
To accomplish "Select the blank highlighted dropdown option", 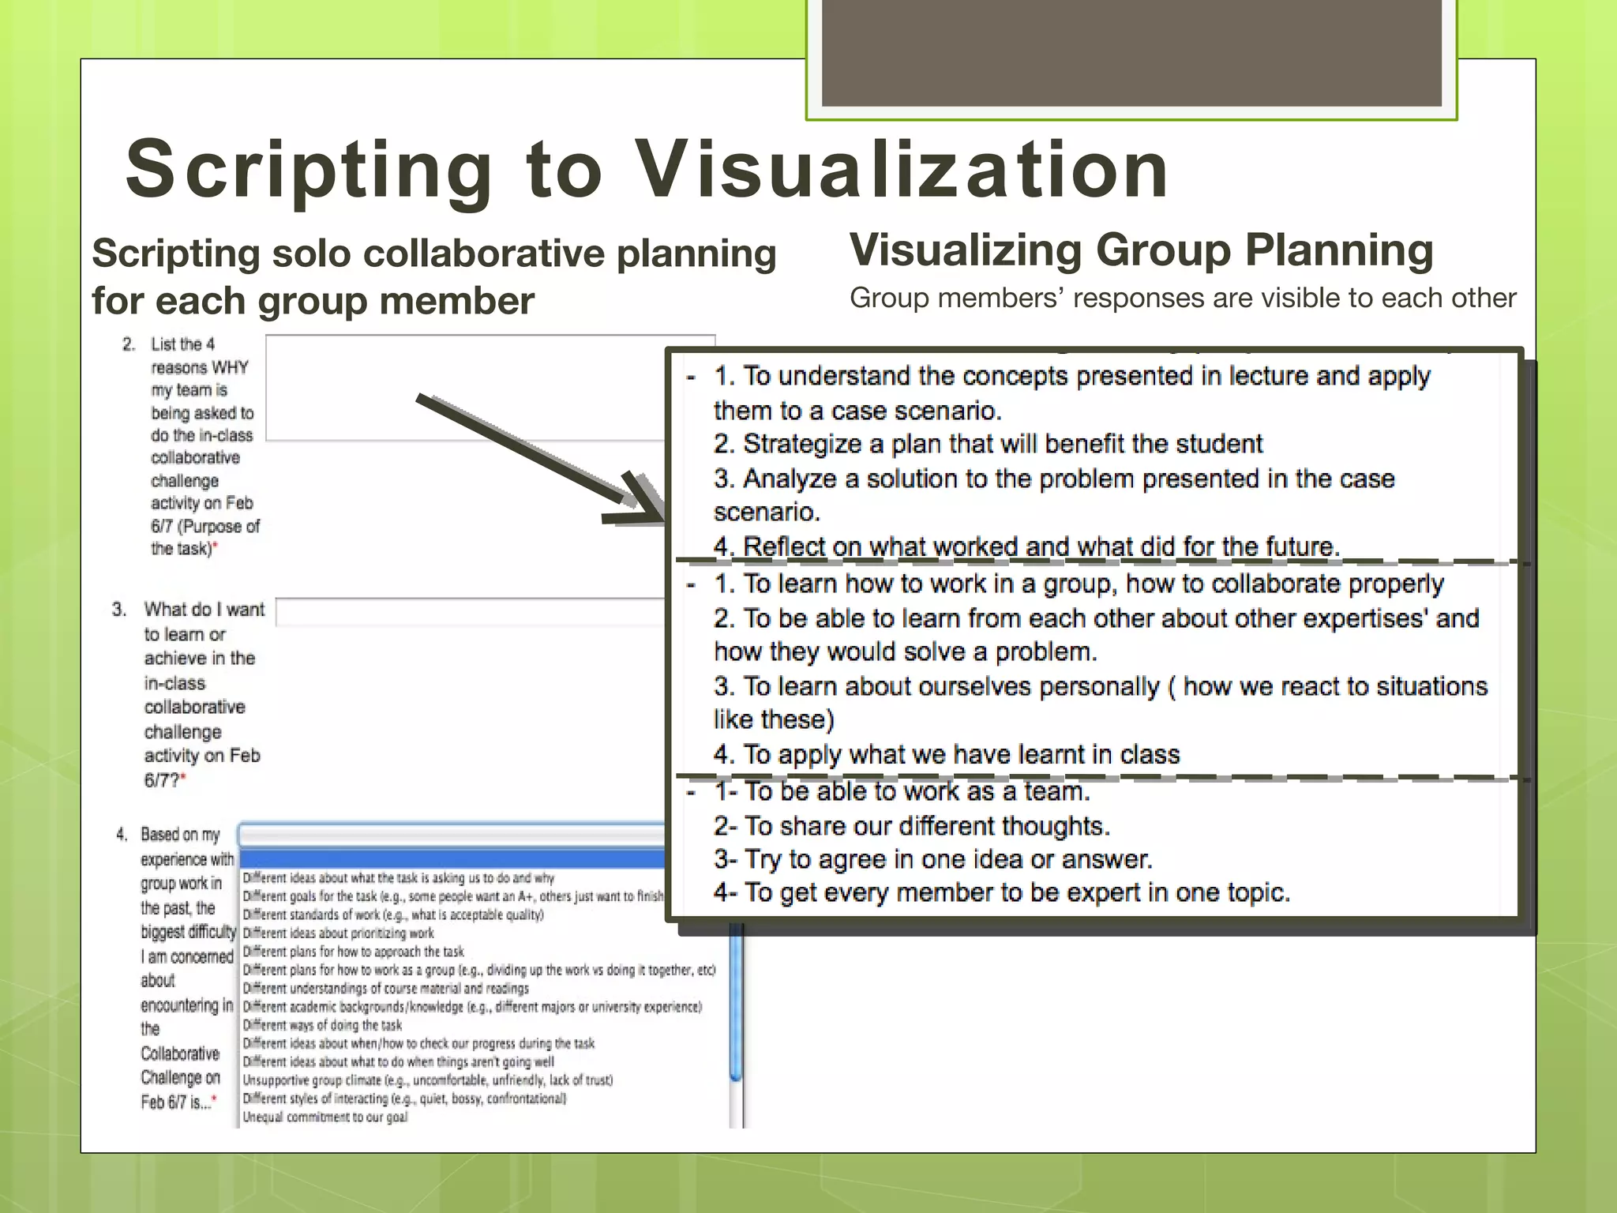I will point(452,858).
